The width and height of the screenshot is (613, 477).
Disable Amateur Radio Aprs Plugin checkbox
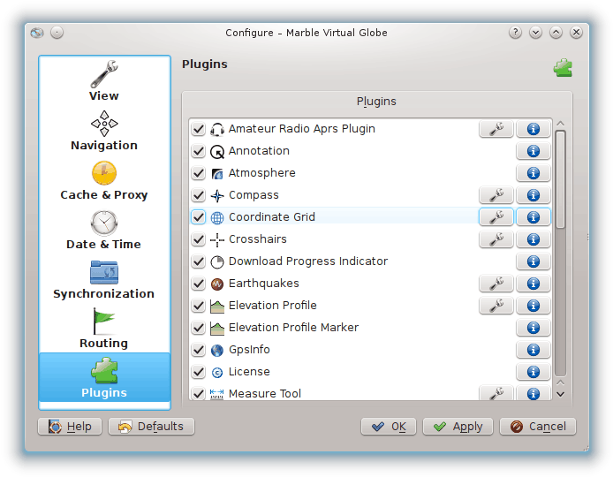pyautogui.click(x=199, y=129)
